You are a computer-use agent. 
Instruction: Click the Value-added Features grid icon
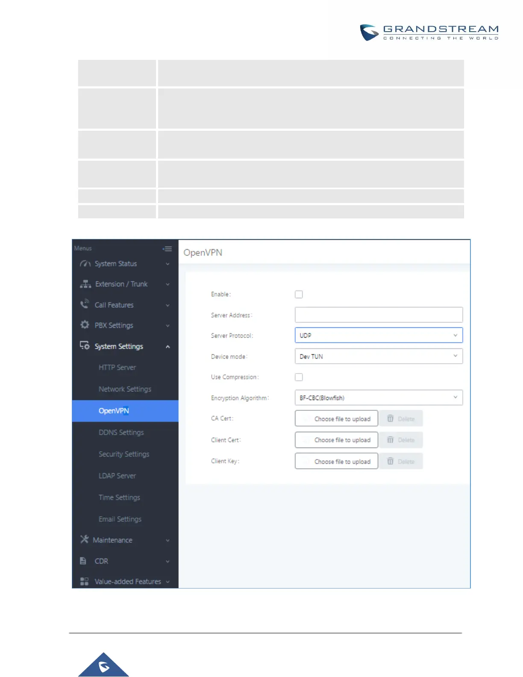coord(84,581)
